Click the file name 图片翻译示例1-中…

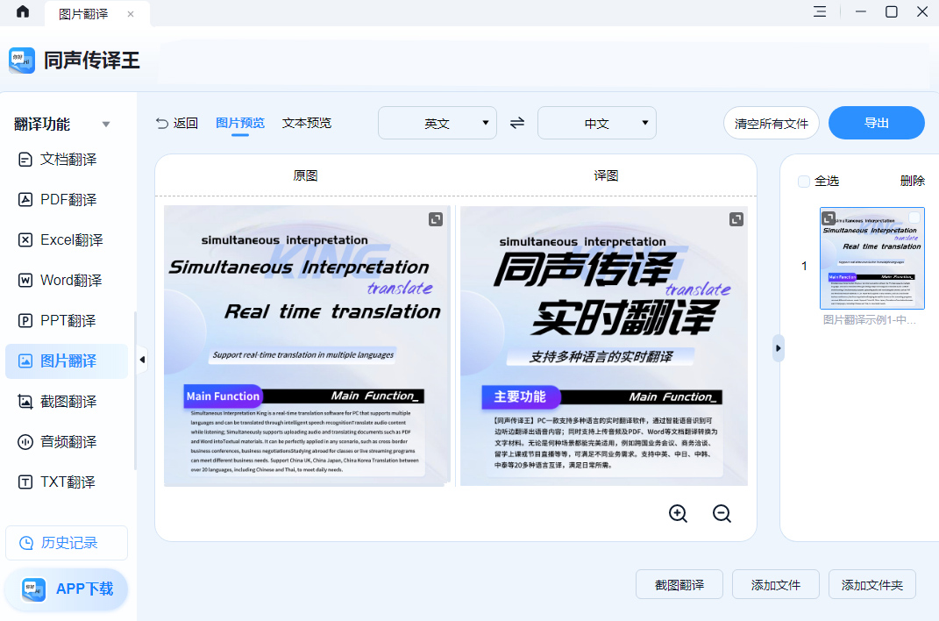(x=870, y=320)
